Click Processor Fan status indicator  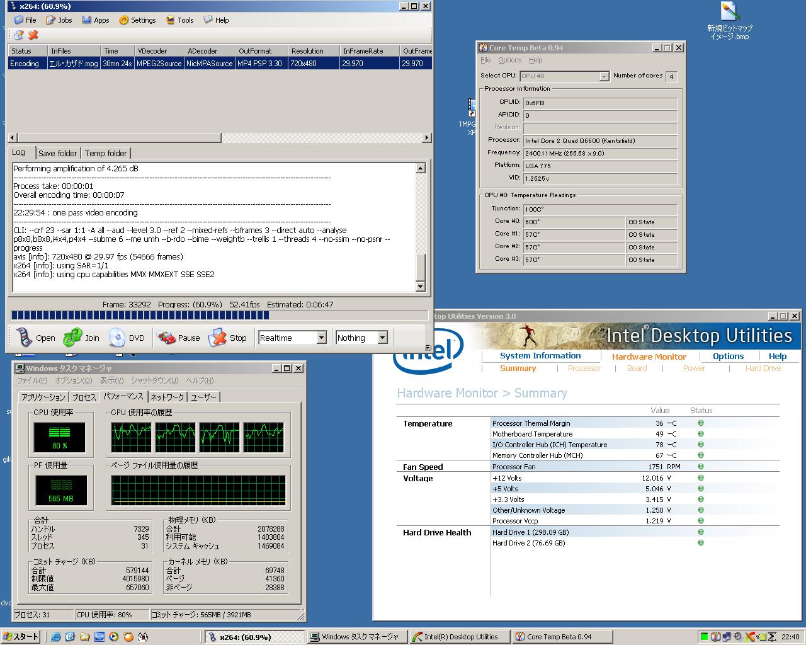click(x=701, y=467)
